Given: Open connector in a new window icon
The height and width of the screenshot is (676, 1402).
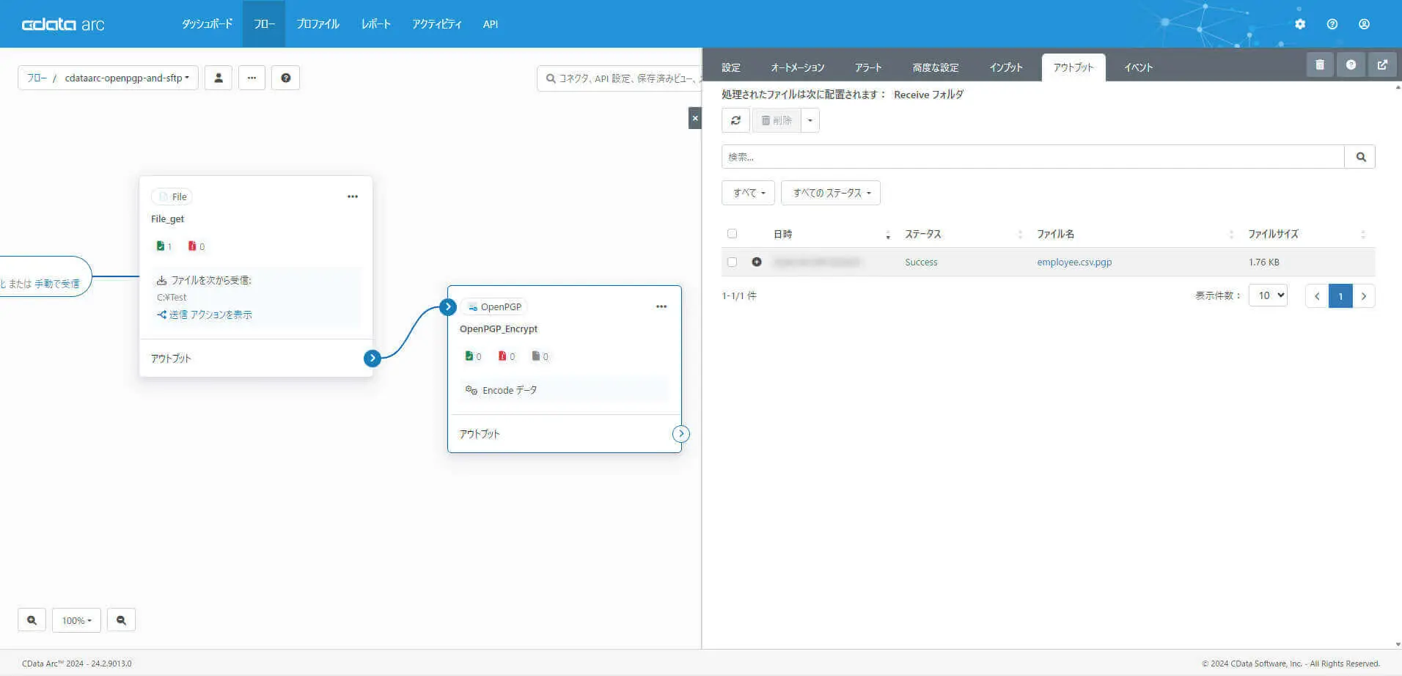Looking at the screenshot, I should pos(1382,65).
